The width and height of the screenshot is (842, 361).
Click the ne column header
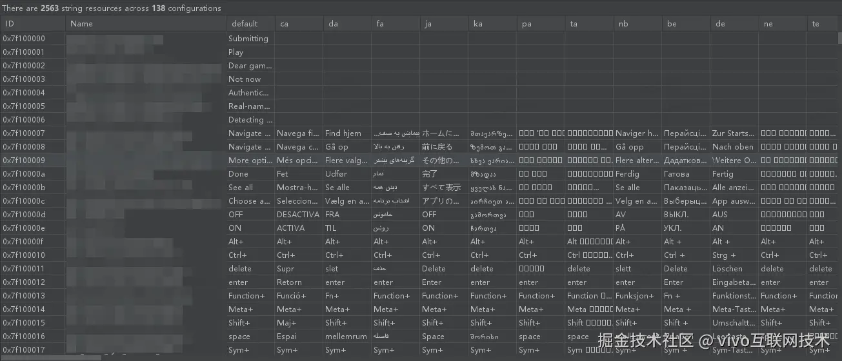tap(783, 24)
